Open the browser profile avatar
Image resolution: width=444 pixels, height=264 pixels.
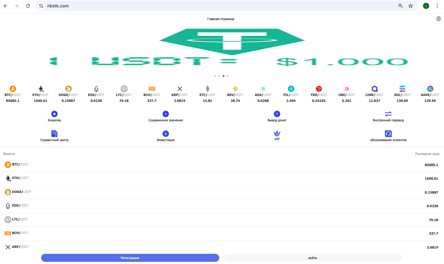pyautogui.click(x=426, y=6)
